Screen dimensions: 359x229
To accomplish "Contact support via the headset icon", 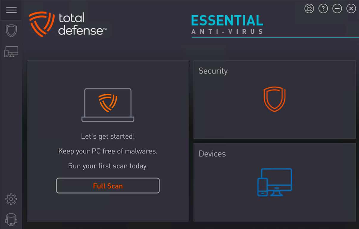I will (11, 220).
